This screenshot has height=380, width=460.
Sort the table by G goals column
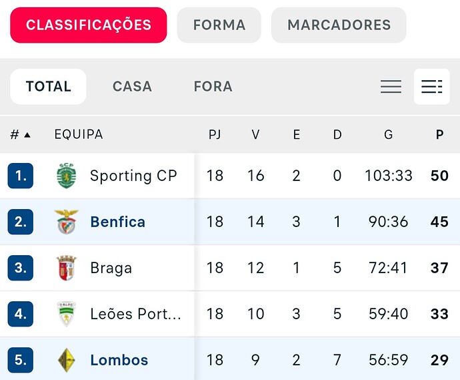point(388,135)
